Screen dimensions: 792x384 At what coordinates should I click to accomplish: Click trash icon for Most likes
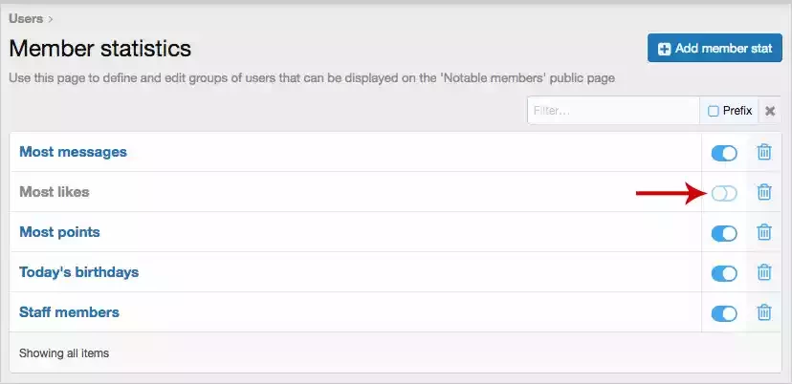point(764,192)
